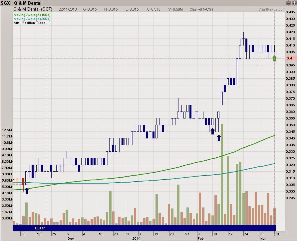Click the minus zoom-out icon in title bar
Image resolution: width=297 pixels, height=241 pixels.
click(x=288, y=3)
